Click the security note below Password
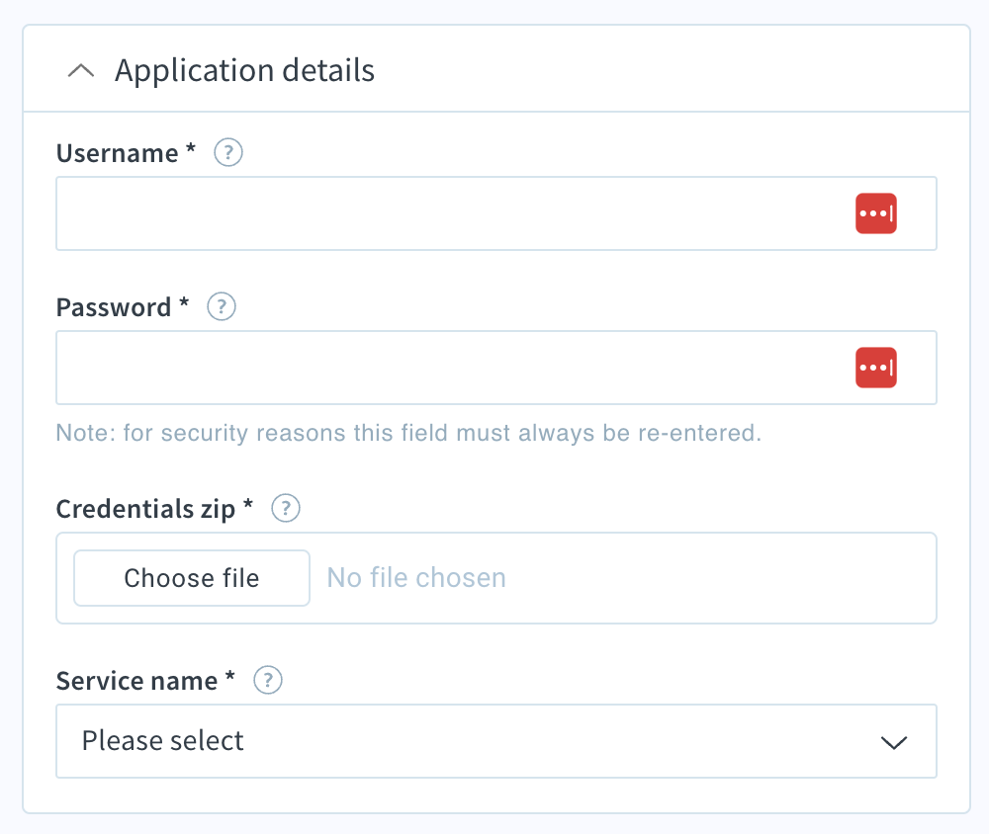This screenshot has height=834, width=989. 408,433
